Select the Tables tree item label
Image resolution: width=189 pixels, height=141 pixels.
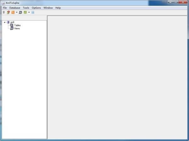(17, 25)
